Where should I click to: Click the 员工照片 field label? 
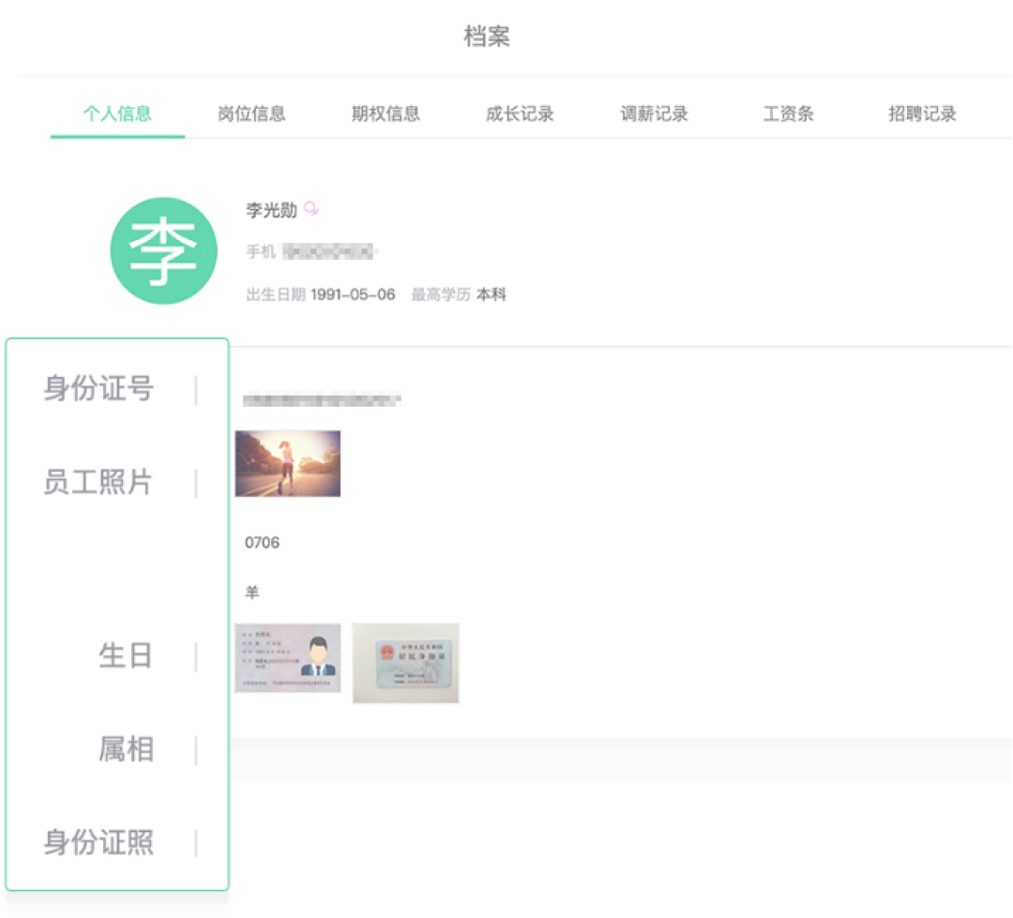coord(98,482)
